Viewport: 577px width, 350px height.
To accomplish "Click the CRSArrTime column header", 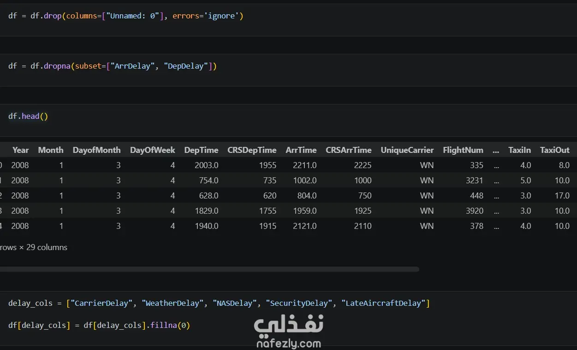I will click(348, 150).
